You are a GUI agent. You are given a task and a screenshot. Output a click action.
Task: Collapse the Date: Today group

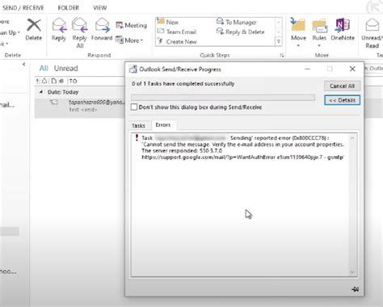pyautogui.click(x=41, y=92)
